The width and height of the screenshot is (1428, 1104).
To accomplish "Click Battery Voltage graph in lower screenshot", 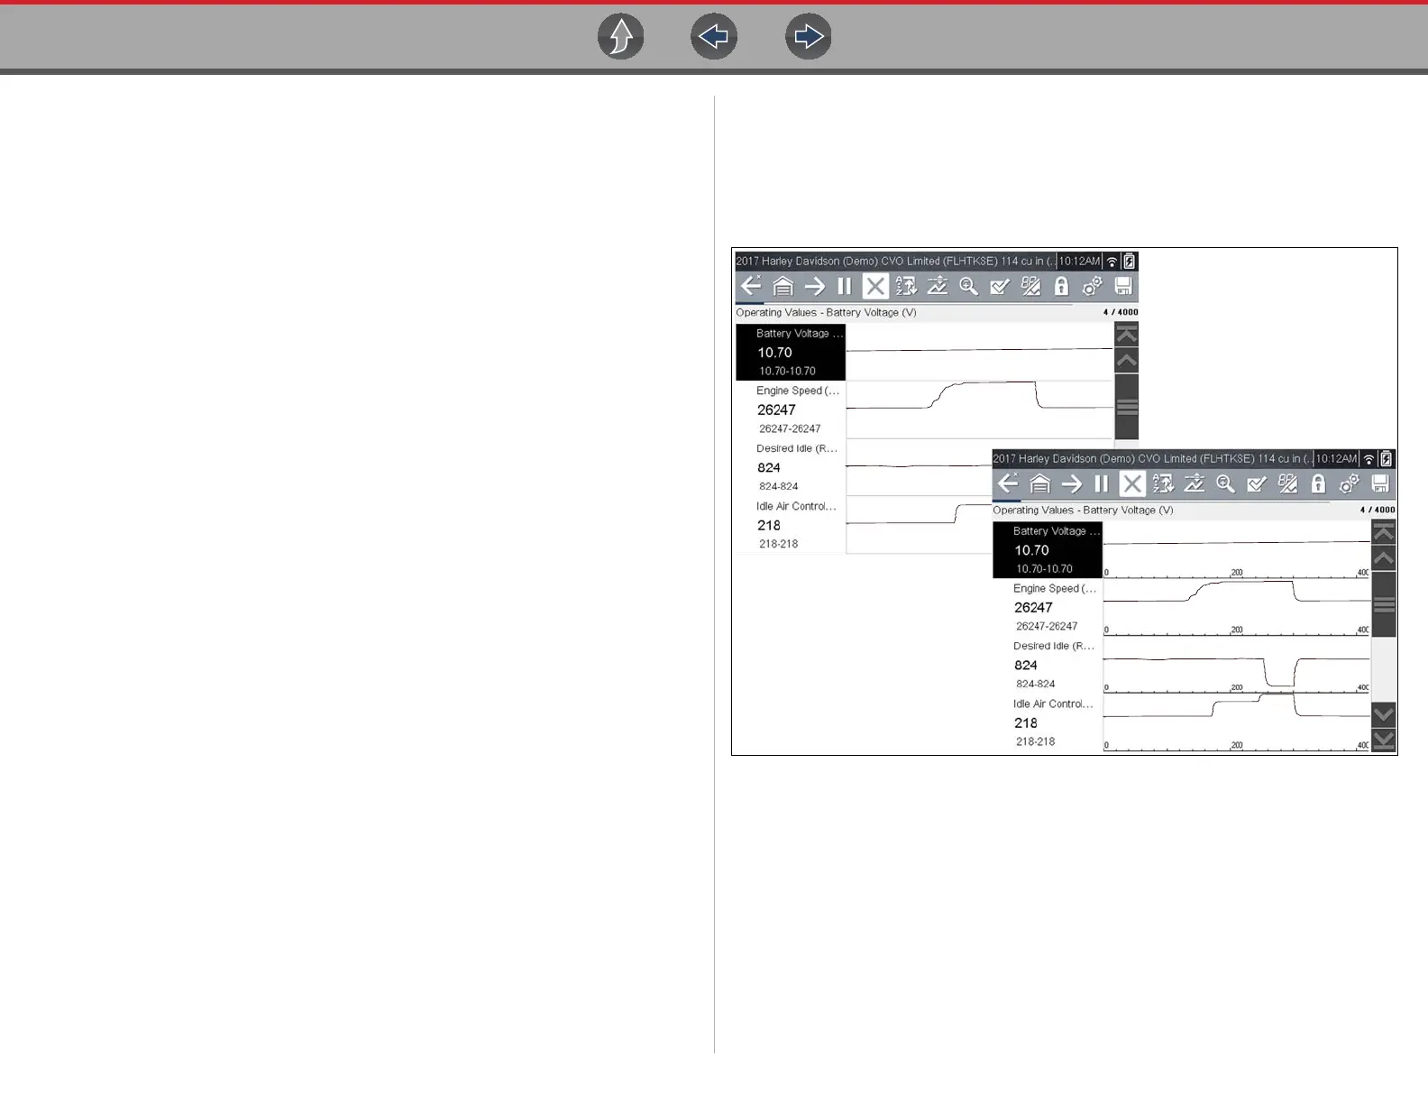I will 1236,549.
